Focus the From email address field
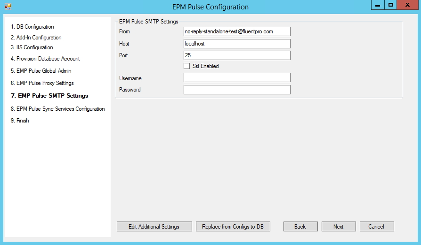Screen dimensions: 421x245 (x=237, y=31)
